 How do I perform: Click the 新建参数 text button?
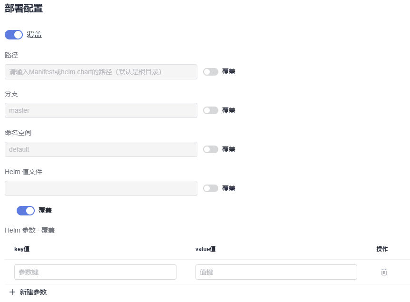(x=33, y=292)
